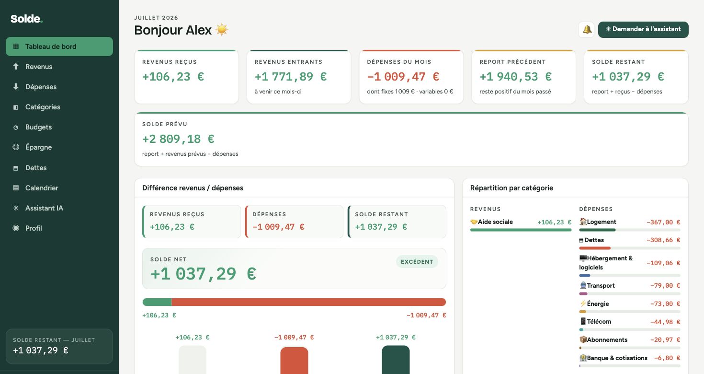Image resolution: width=704 pixels, height=374 pixels.
Task: Click the red expenses segment of the balance bar
Action: [309, 302]
